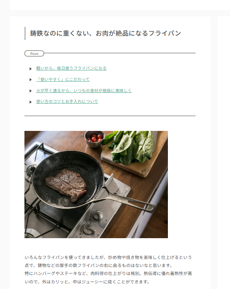Screen dimensions: 230x289
Task: Open the 軽いから、毎日使うフライパンになる link
Action: (x=71, y=68)
